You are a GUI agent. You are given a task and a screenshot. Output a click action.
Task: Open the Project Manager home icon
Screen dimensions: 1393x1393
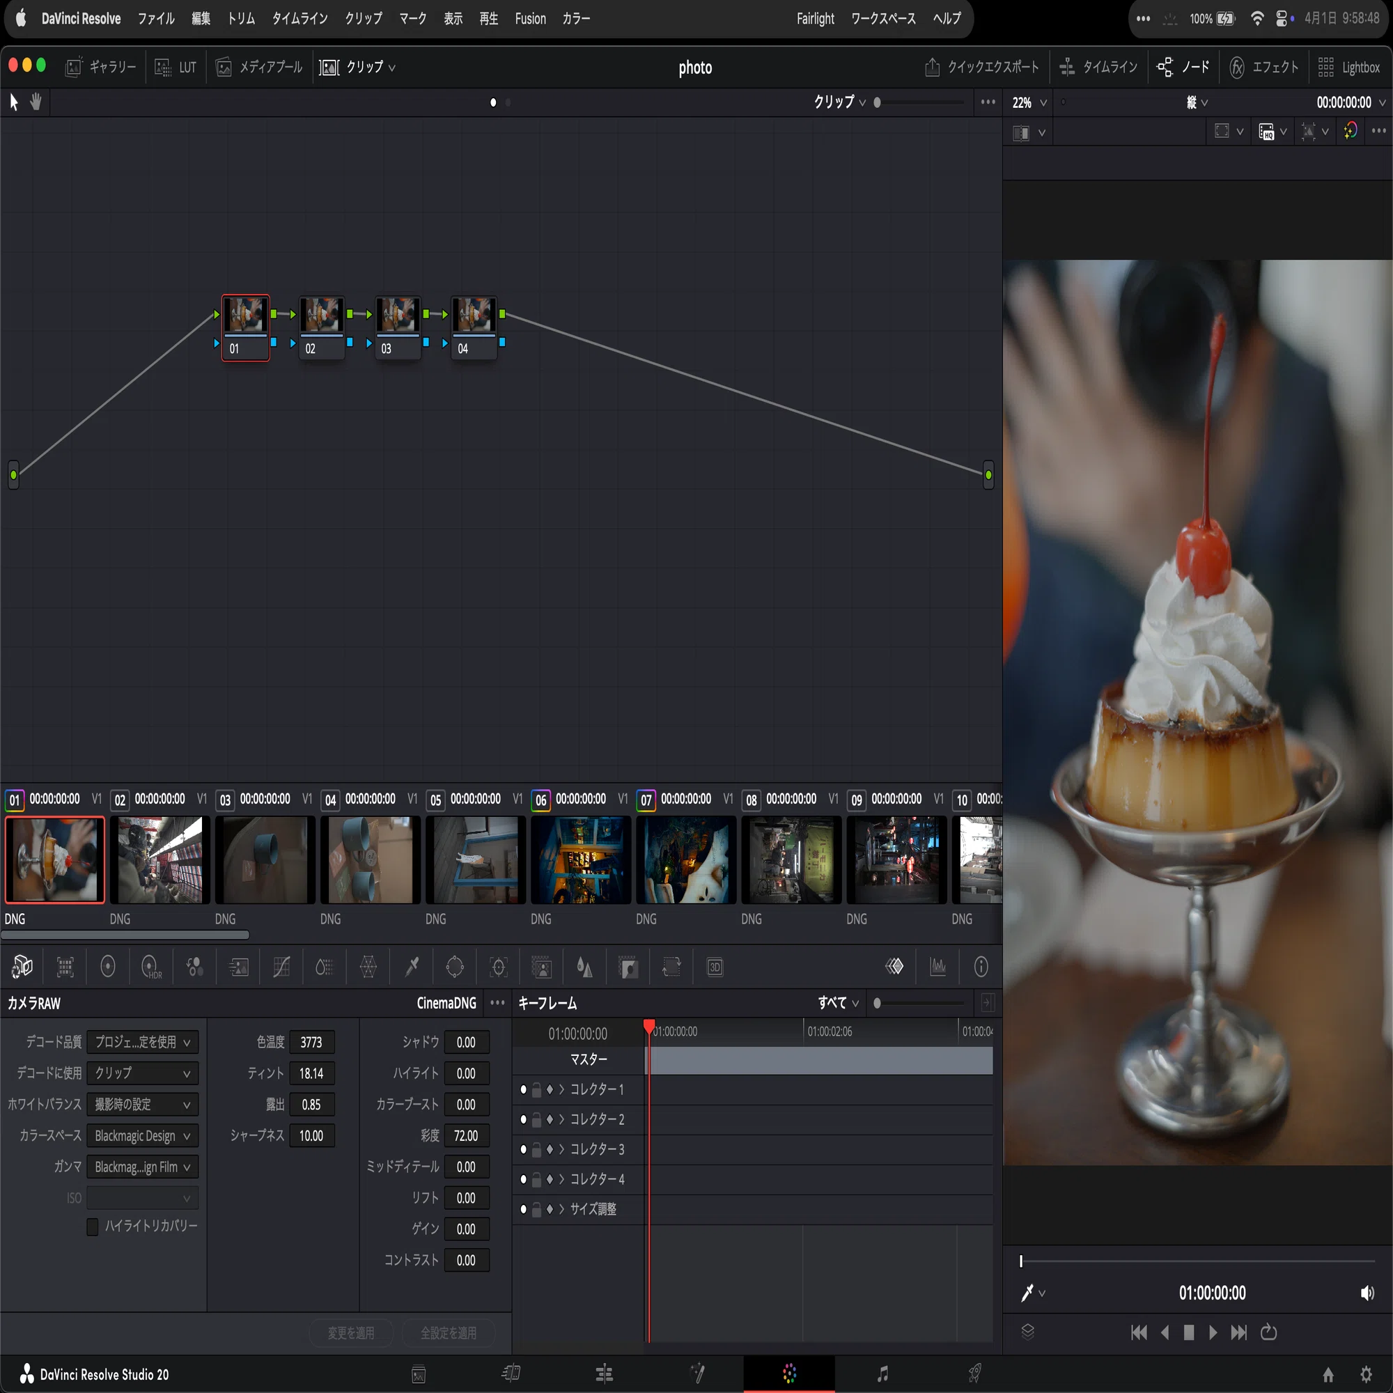(1328, 1374)
